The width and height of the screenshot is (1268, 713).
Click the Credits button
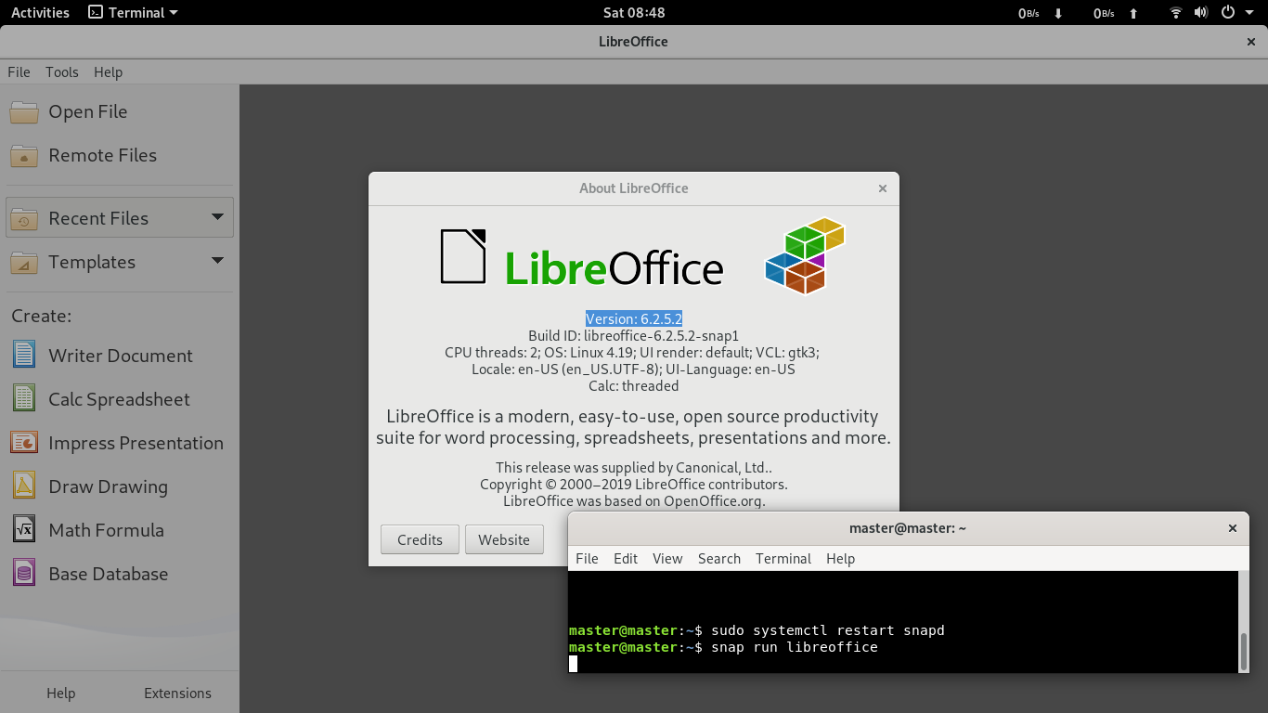click(419, 539)
